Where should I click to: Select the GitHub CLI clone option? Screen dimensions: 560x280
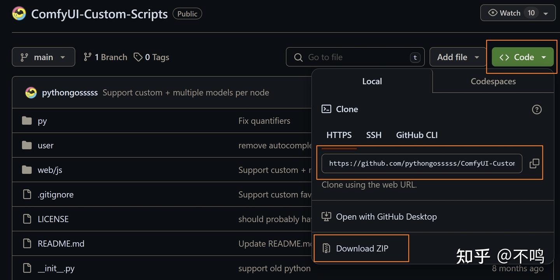coord(416,135)
